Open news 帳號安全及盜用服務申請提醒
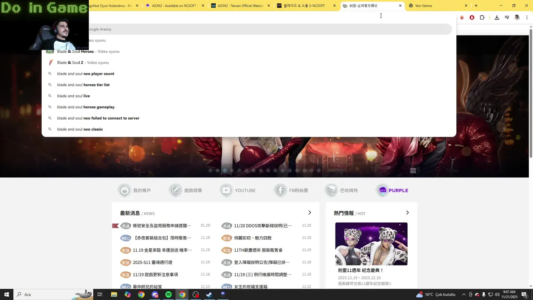Viewport: 533px width, 300px height. [x=162, y=226]
